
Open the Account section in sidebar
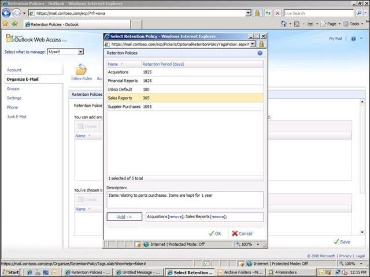[14, 70]
